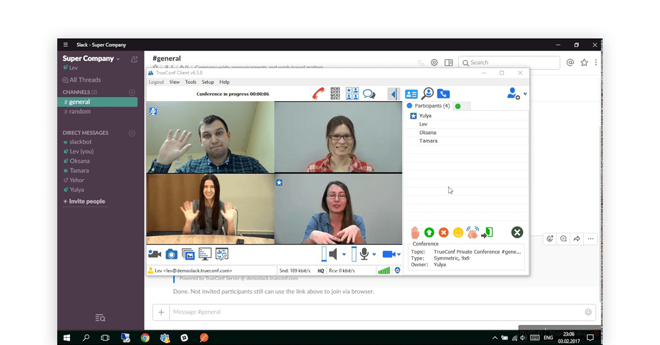Image resolution: width=660 pixels, height=345 pixels.
Task: Expand the speaker device dropdown arrow
Action: 344,254
